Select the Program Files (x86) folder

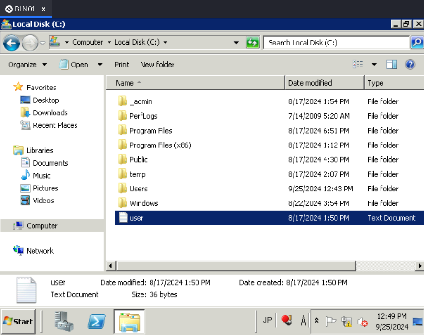[x=155, y=145]
